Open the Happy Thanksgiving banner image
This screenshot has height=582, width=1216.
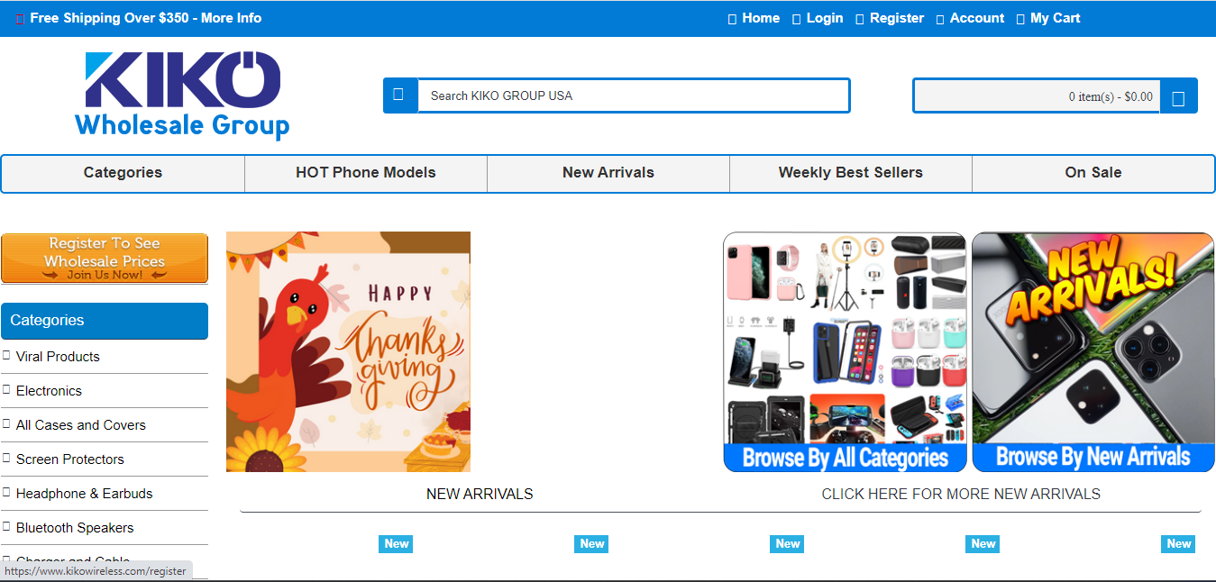[348, 351]
